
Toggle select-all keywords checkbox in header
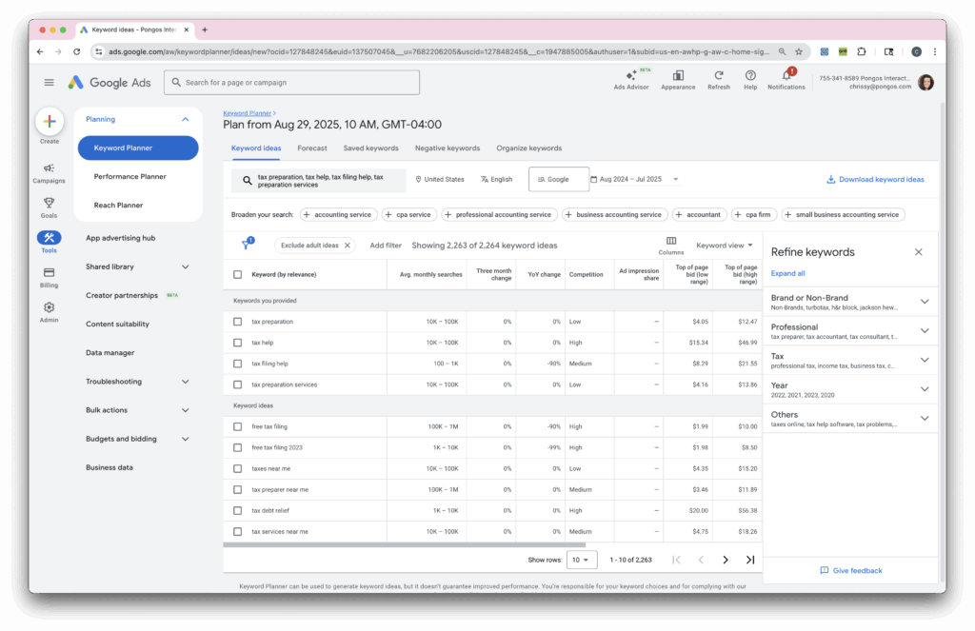click(x=237, y=274)
